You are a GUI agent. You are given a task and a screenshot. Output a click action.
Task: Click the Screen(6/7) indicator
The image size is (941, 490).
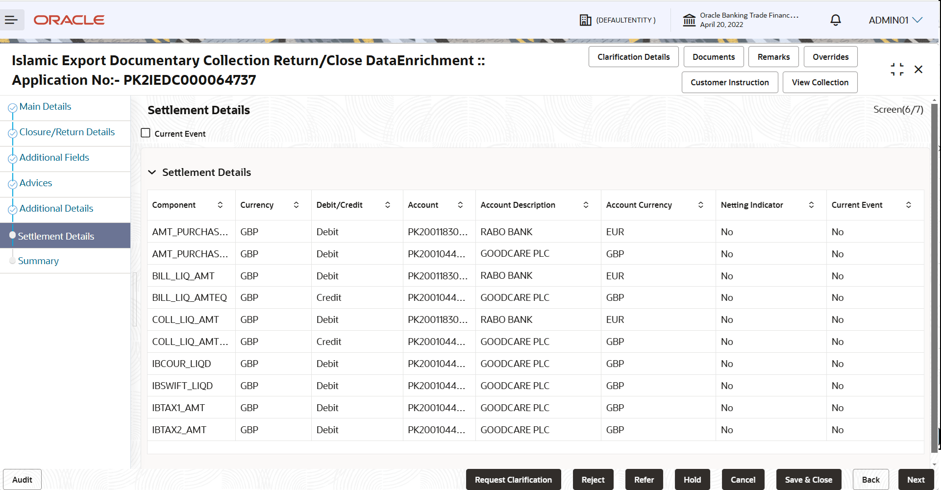coord(898,109)
